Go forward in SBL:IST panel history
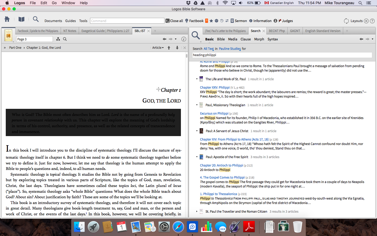Viewport: 377px width, 236px height. click(x=170, y=39)
